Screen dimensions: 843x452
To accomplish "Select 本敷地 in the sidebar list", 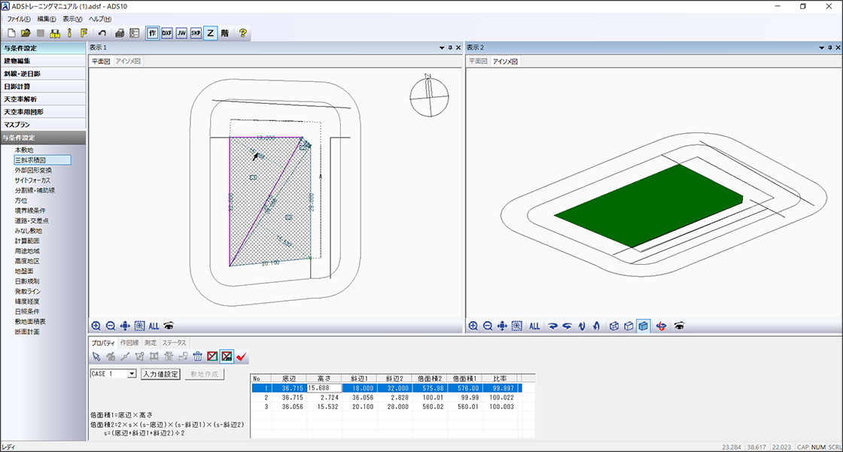I will [24, 150].
